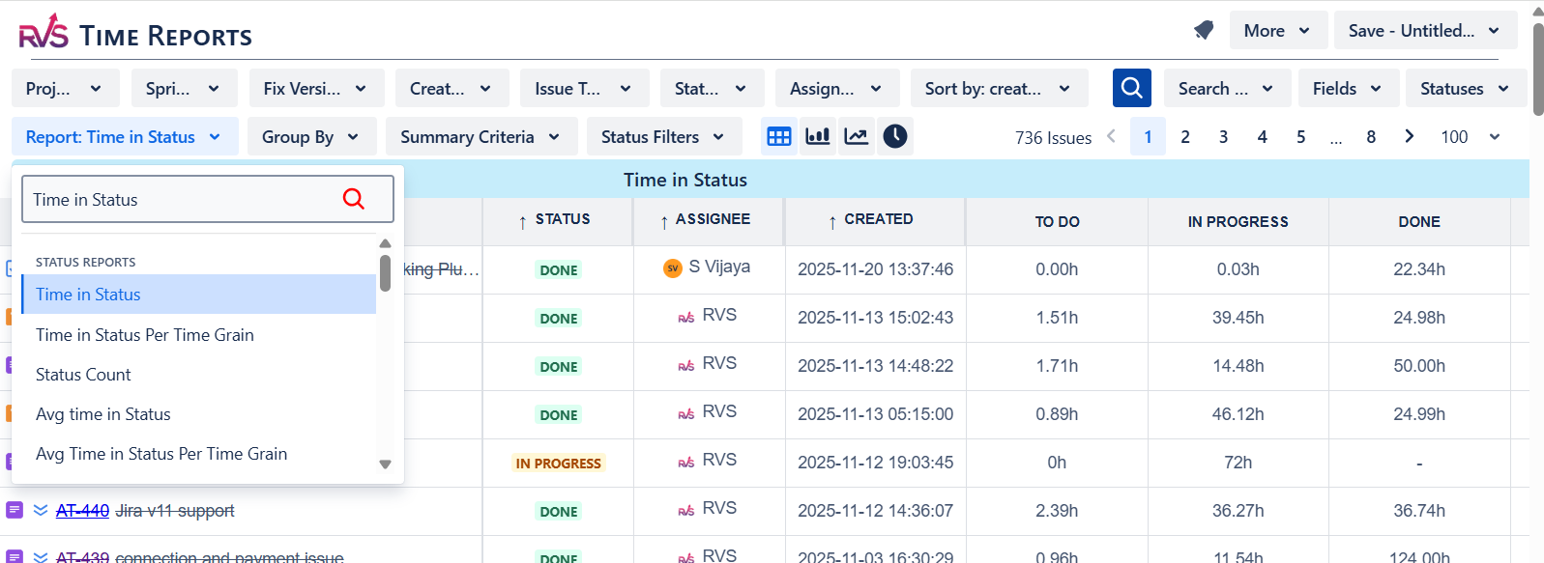Open Status Filters dropdown
This screenshot has height=563, width=1544.
663,136
